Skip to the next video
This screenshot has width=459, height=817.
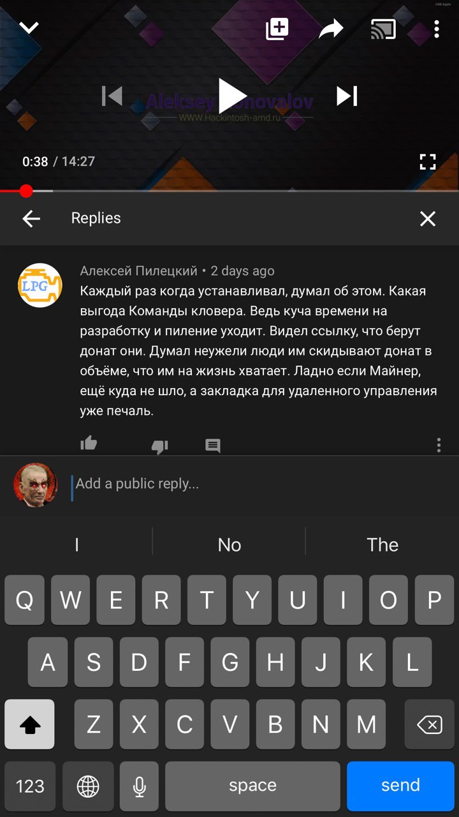(x=347, y=96)
